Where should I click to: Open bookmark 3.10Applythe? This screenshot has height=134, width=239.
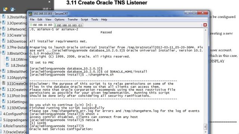(x=17, y=78)
